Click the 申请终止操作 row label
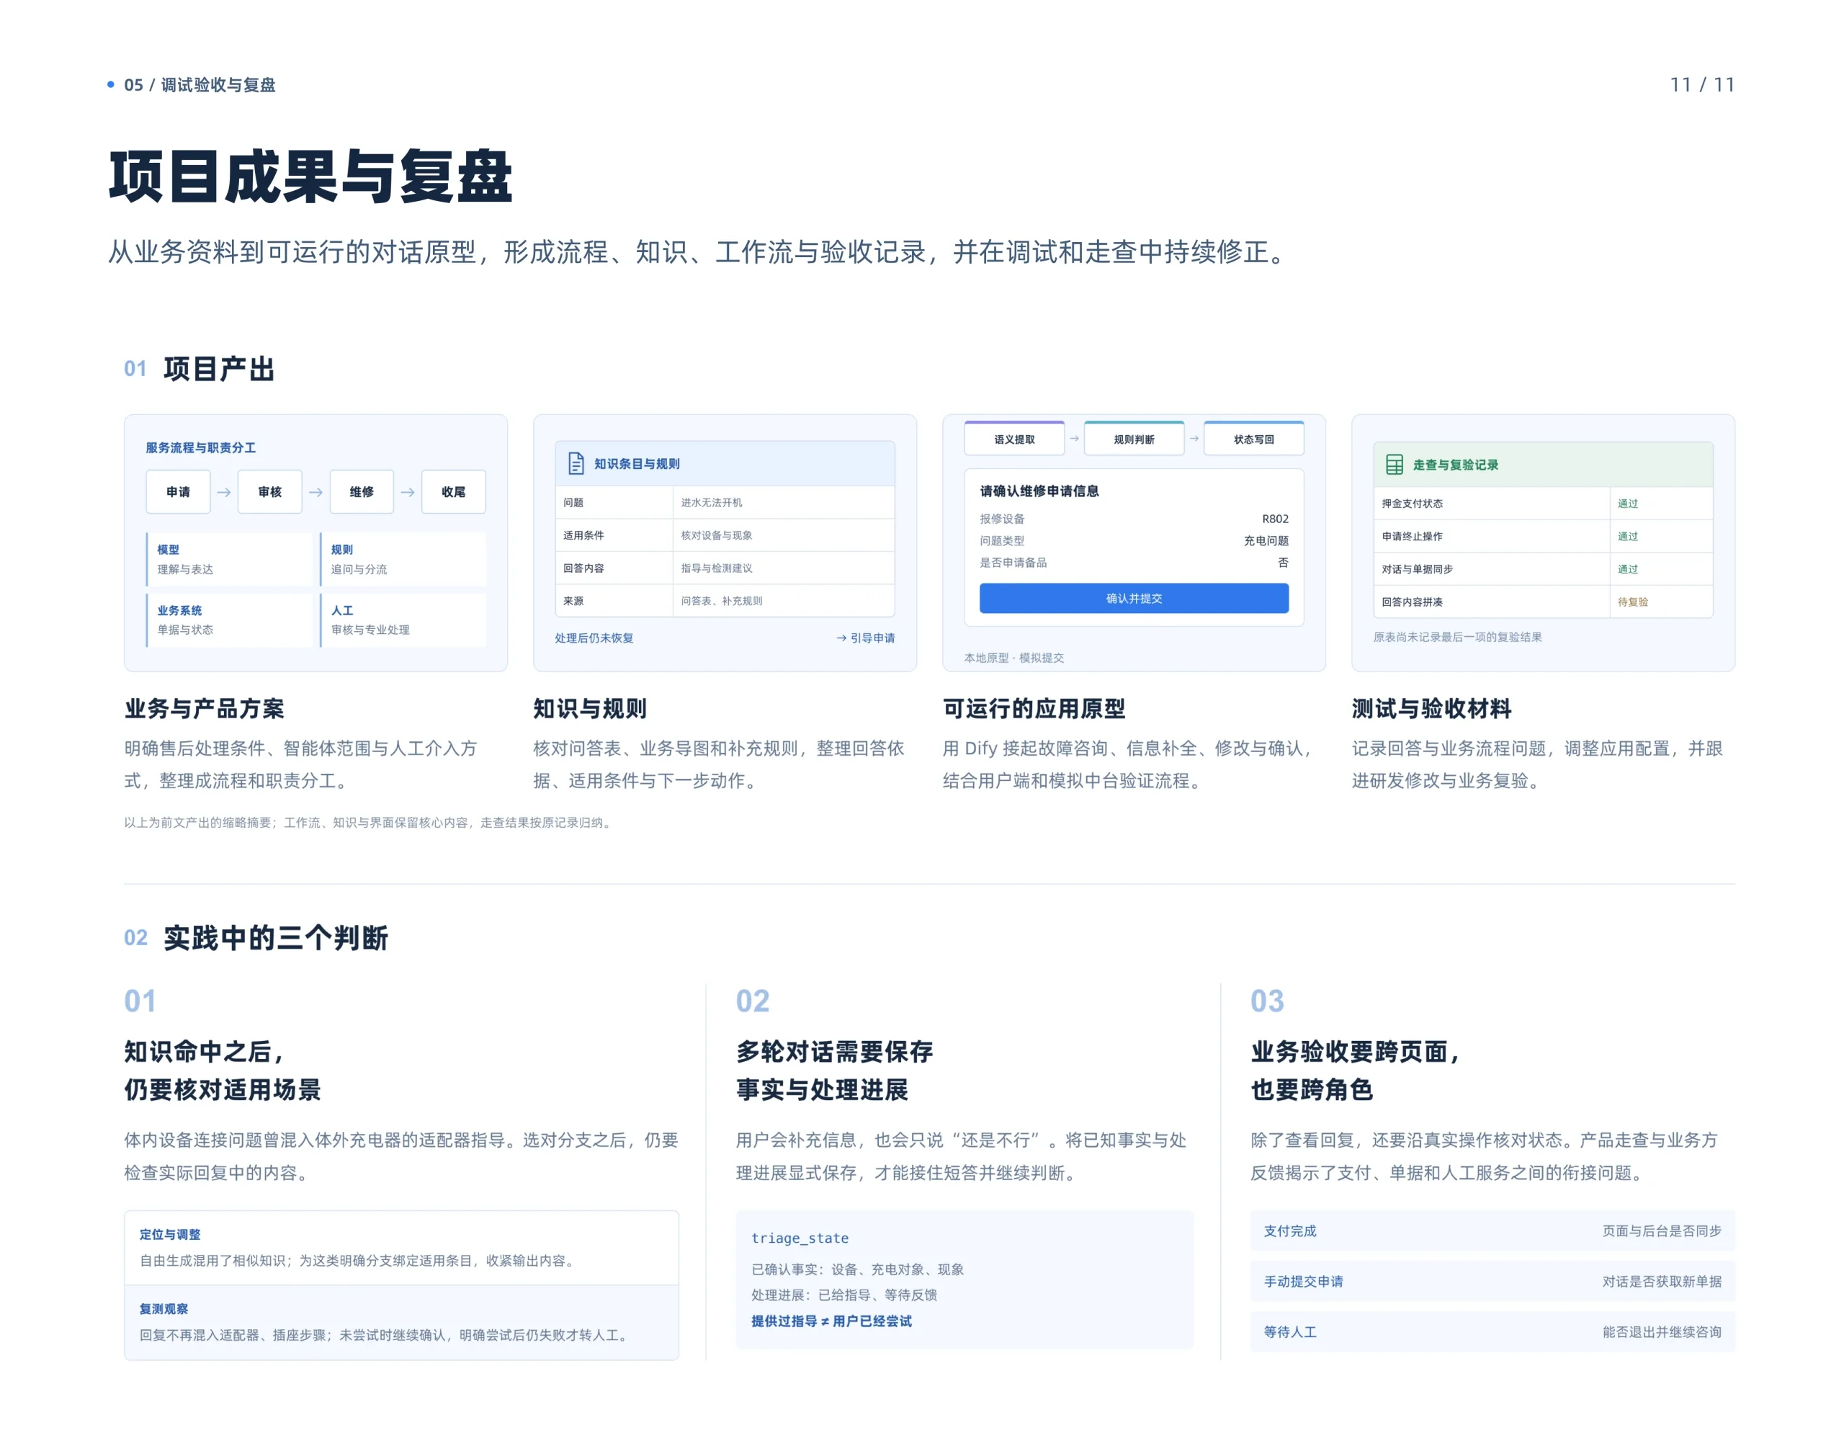Image resolution: width=1844 pixels, height=1456 pixels. 1412,536
